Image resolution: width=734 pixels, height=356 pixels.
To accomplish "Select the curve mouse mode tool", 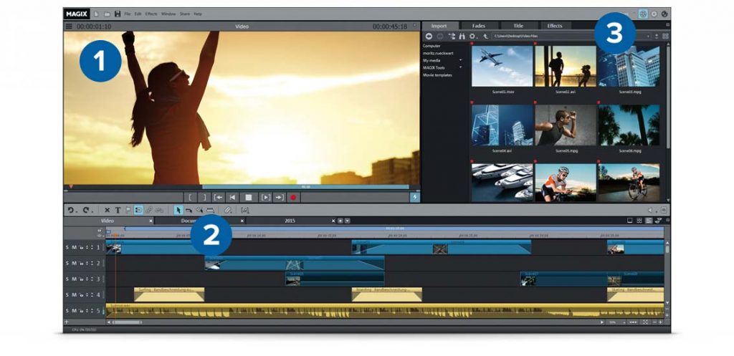I will coord(189,211).
